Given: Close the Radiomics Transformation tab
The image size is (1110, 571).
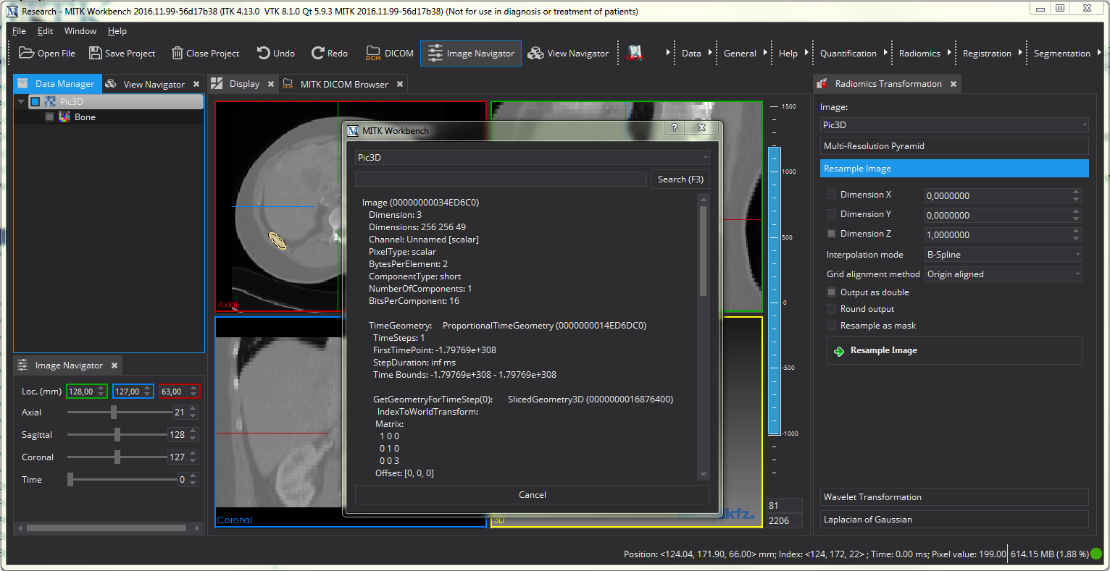Looking at the screenshot, I should pos(953,84).
